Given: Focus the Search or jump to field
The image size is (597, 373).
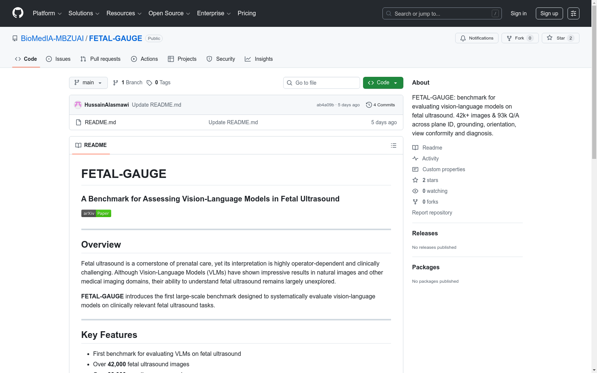Looking at the screenshot, I should (x=442, y=13).
